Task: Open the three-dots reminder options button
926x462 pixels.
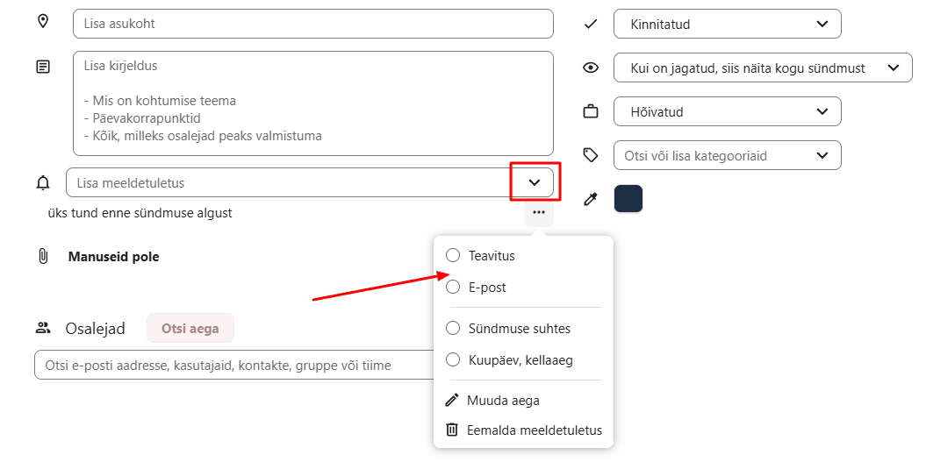Action: point(539,212)
